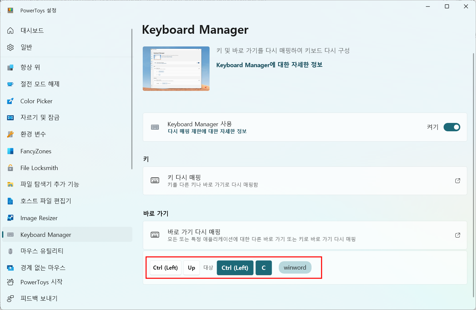This screenshot has width=476, height=310.
Task: Click the Always on Top (항상 위) icon
Action: pos(10,67)
